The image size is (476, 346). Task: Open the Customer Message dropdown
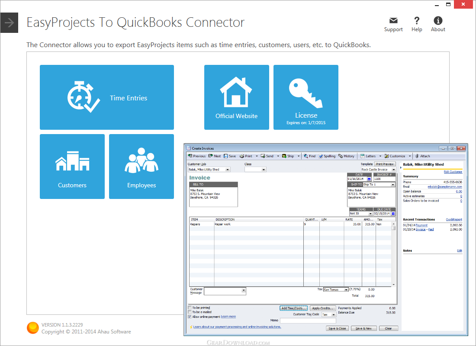244,291
